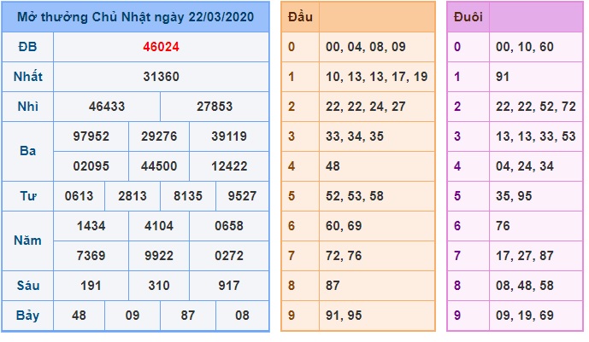Screen dimensions: 589x342
Task: Click digit 8 in the Đầu column
Action: point(292,286)
